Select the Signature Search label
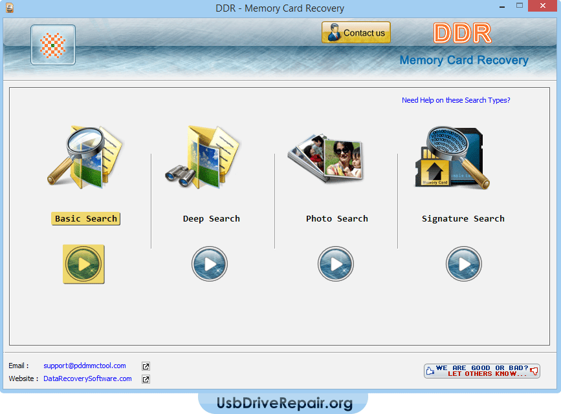Viewport: 561px width, 414px height. (463, 218)
